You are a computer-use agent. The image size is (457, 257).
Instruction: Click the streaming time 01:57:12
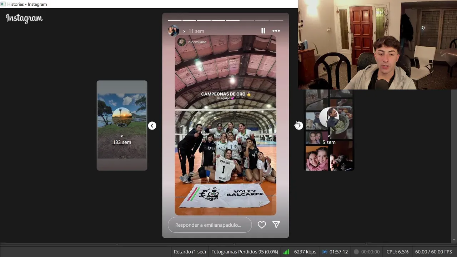338,252
